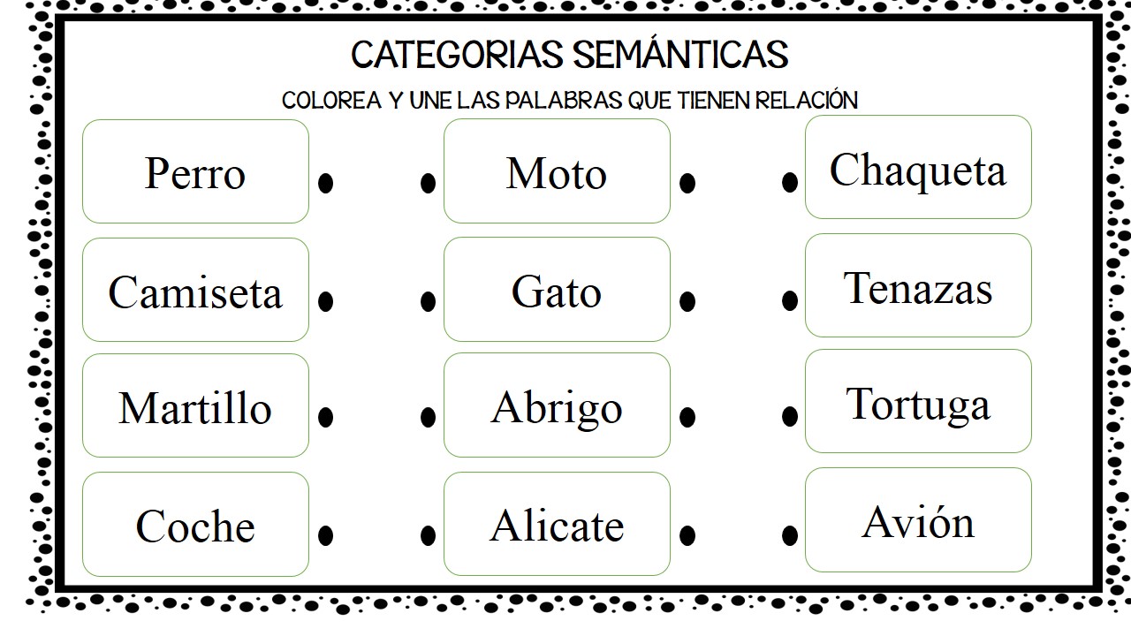Click the Chaqueta word box
The width and height of the screenshot is (1131, 636).
tap(918, 167)
